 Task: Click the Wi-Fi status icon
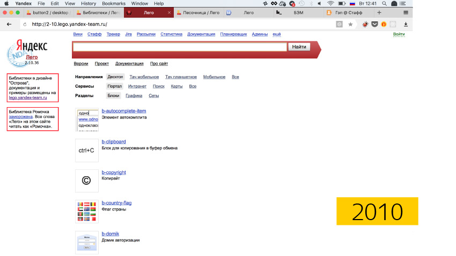tap(330, 4)
